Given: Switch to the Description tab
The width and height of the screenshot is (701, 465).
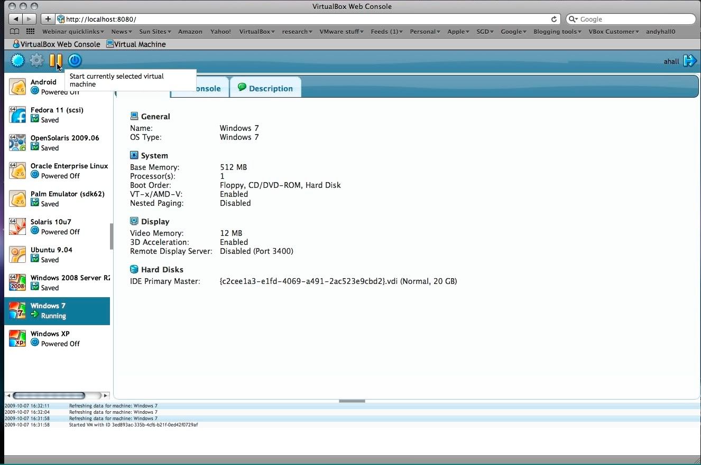Looking at the screenshot, I should tap(265, 88).
